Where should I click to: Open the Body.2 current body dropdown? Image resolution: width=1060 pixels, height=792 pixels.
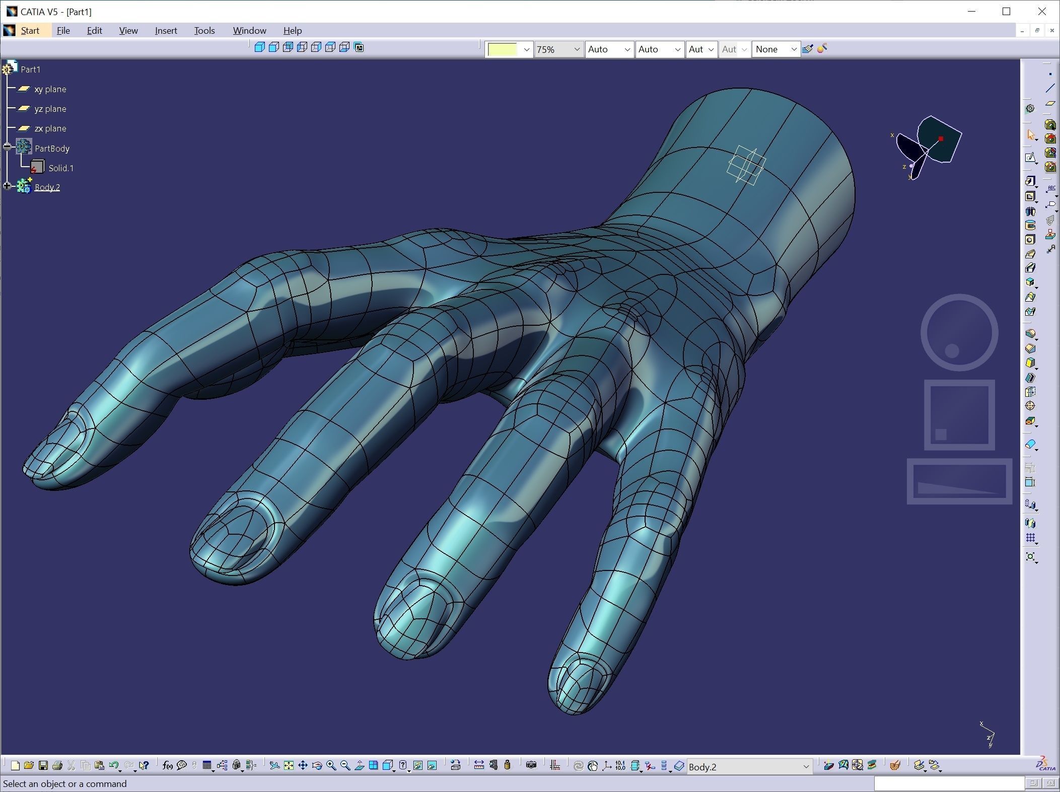806,767
